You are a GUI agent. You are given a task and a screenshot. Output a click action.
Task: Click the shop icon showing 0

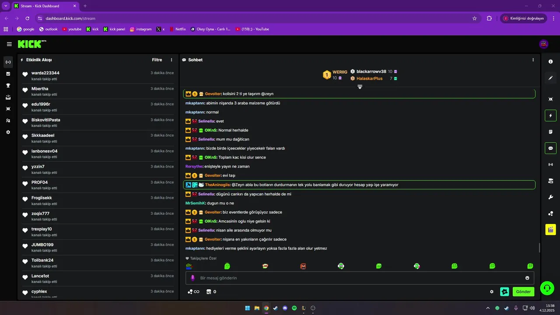click(211, 292)
